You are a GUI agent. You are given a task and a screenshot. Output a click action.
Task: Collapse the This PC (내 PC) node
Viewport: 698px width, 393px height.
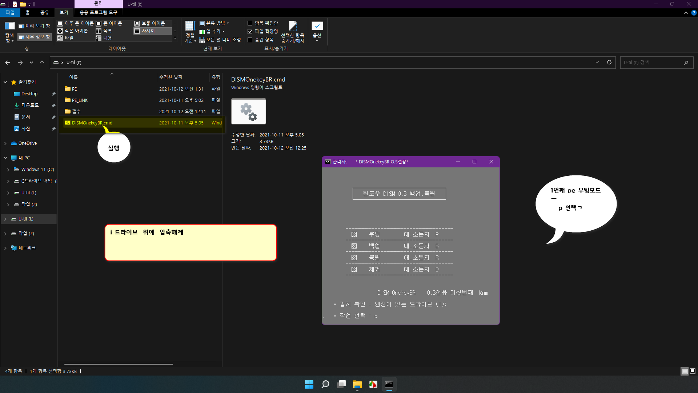tap(5, 158)
